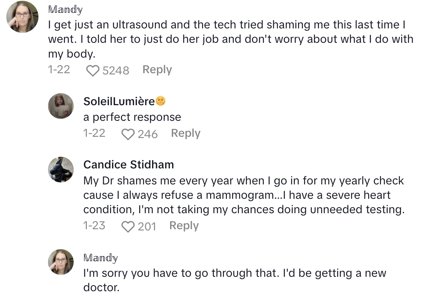Viewport: 433px width, 296px height.
Task: Reply to Mandy's ultrasound comment
Action: click(157, 70)
